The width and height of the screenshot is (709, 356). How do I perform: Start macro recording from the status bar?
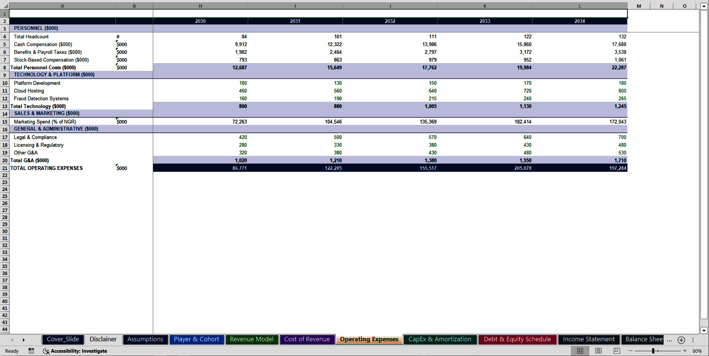[x=31, y=351]
